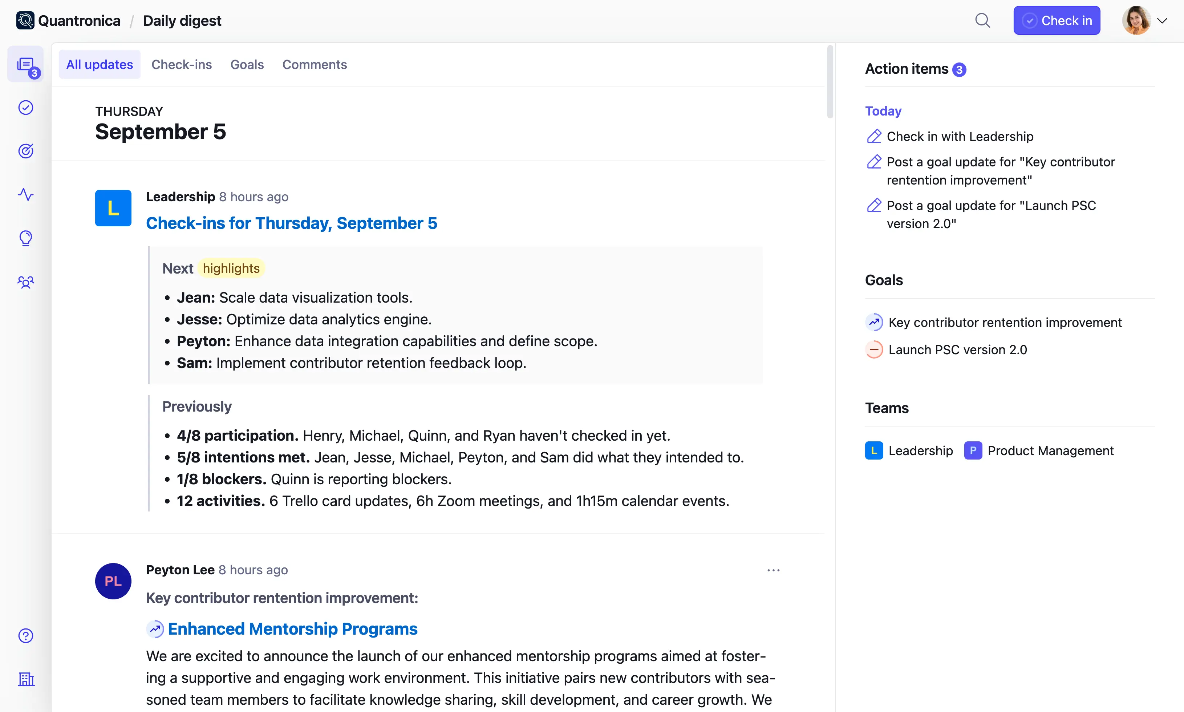Screen dimensions: 1184x712
Task: Open the activity pulse sidebar icon
Action: pos(25,194)
